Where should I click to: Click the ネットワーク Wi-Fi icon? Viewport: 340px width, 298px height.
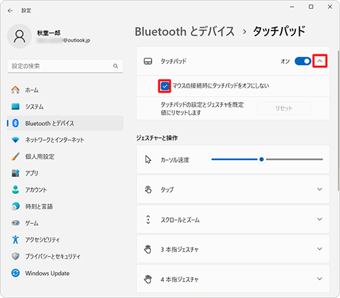(16, 140)
